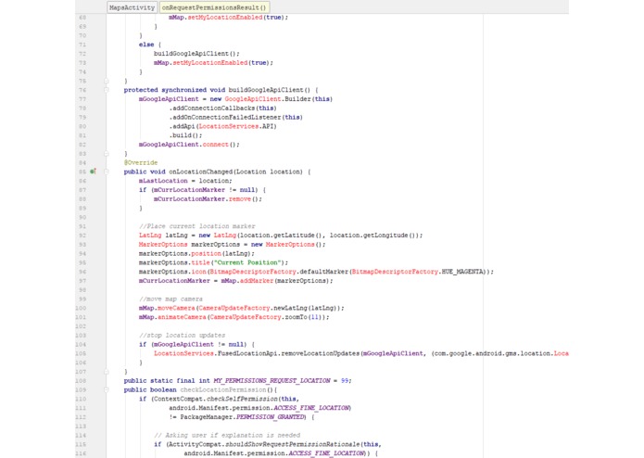
Task: Click the fold end marker on line 75
Action: (x=107, y=81)
